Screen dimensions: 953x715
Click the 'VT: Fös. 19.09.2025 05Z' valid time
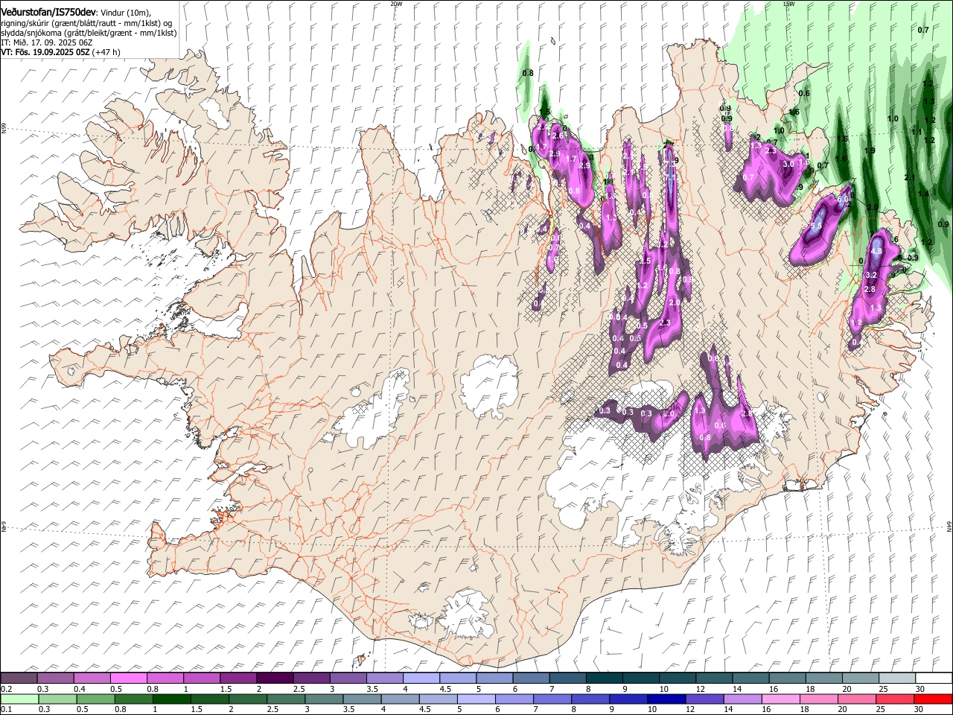click(45, 52)
